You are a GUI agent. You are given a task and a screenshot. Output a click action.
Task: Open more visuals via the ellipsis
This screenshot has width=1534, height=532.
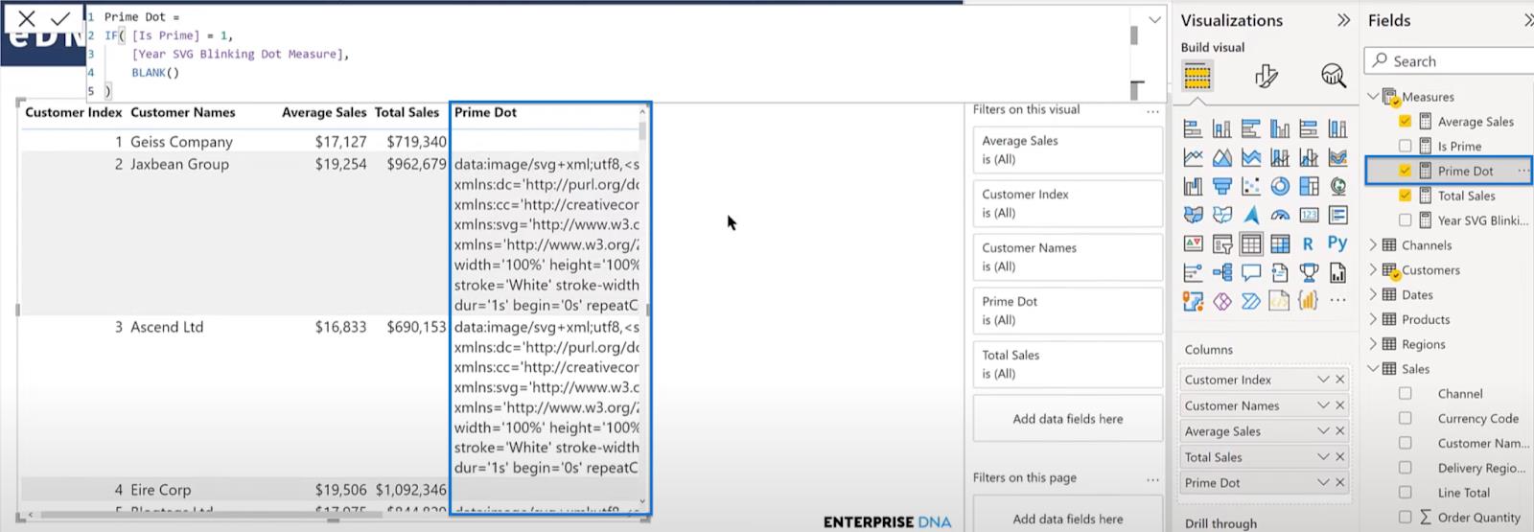[1337, 301]
